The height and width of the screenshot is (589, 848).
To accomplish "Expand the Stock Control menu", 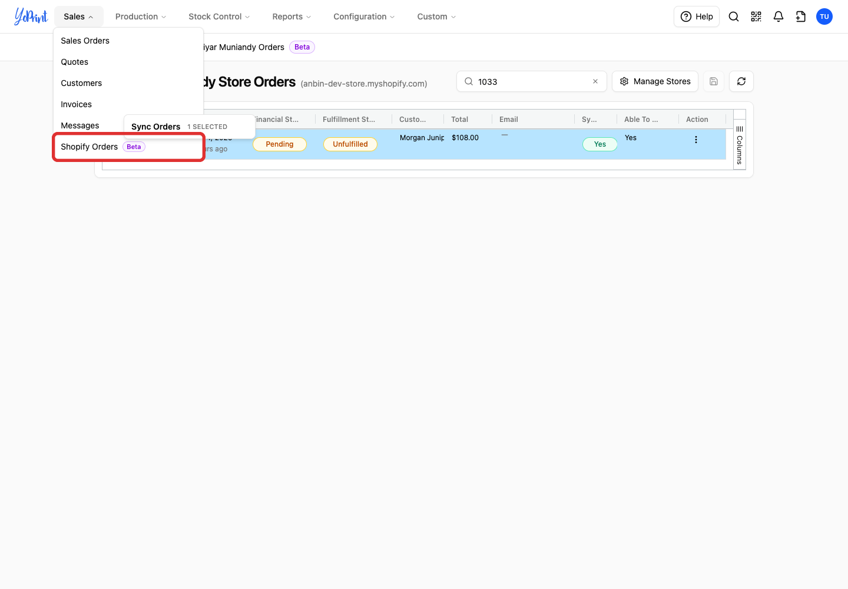I will pyautogui.click(x=219, y=16).
